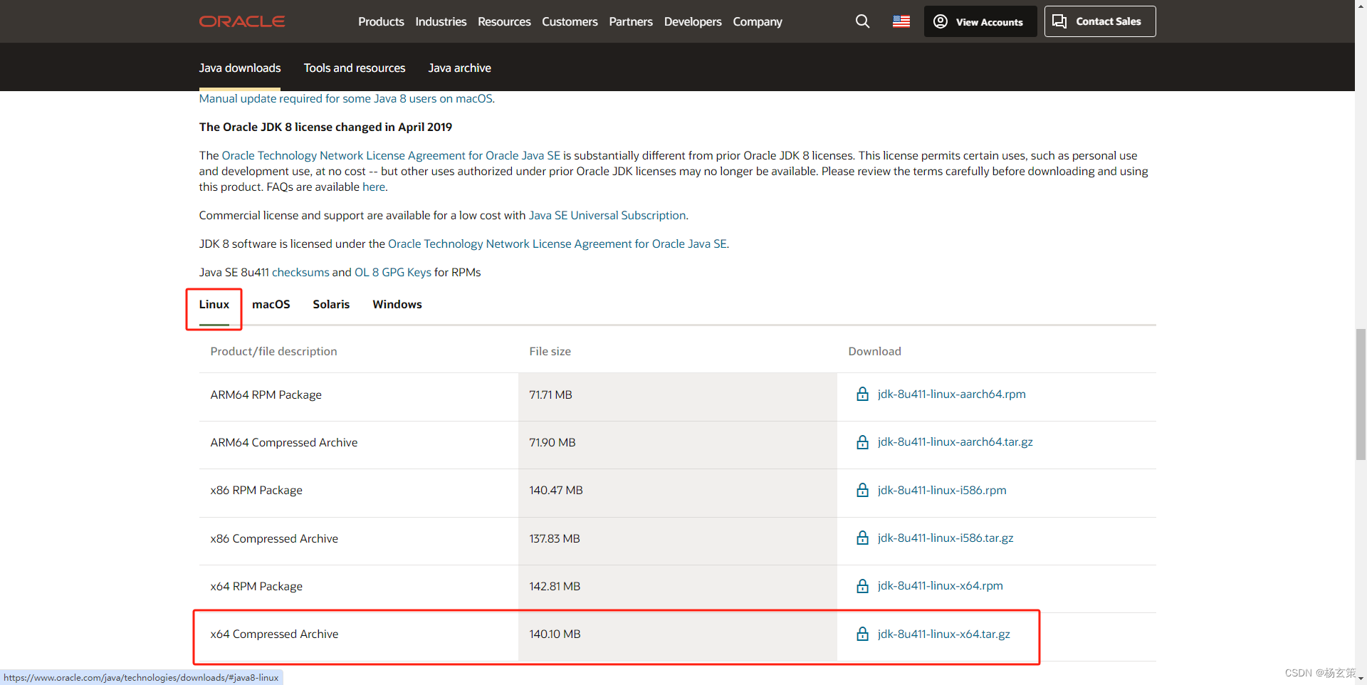1367x685 pixels.
Task: Click the lock icon beside jdk-8u411-linux-x64.rpm
Action: click(862, 585)
